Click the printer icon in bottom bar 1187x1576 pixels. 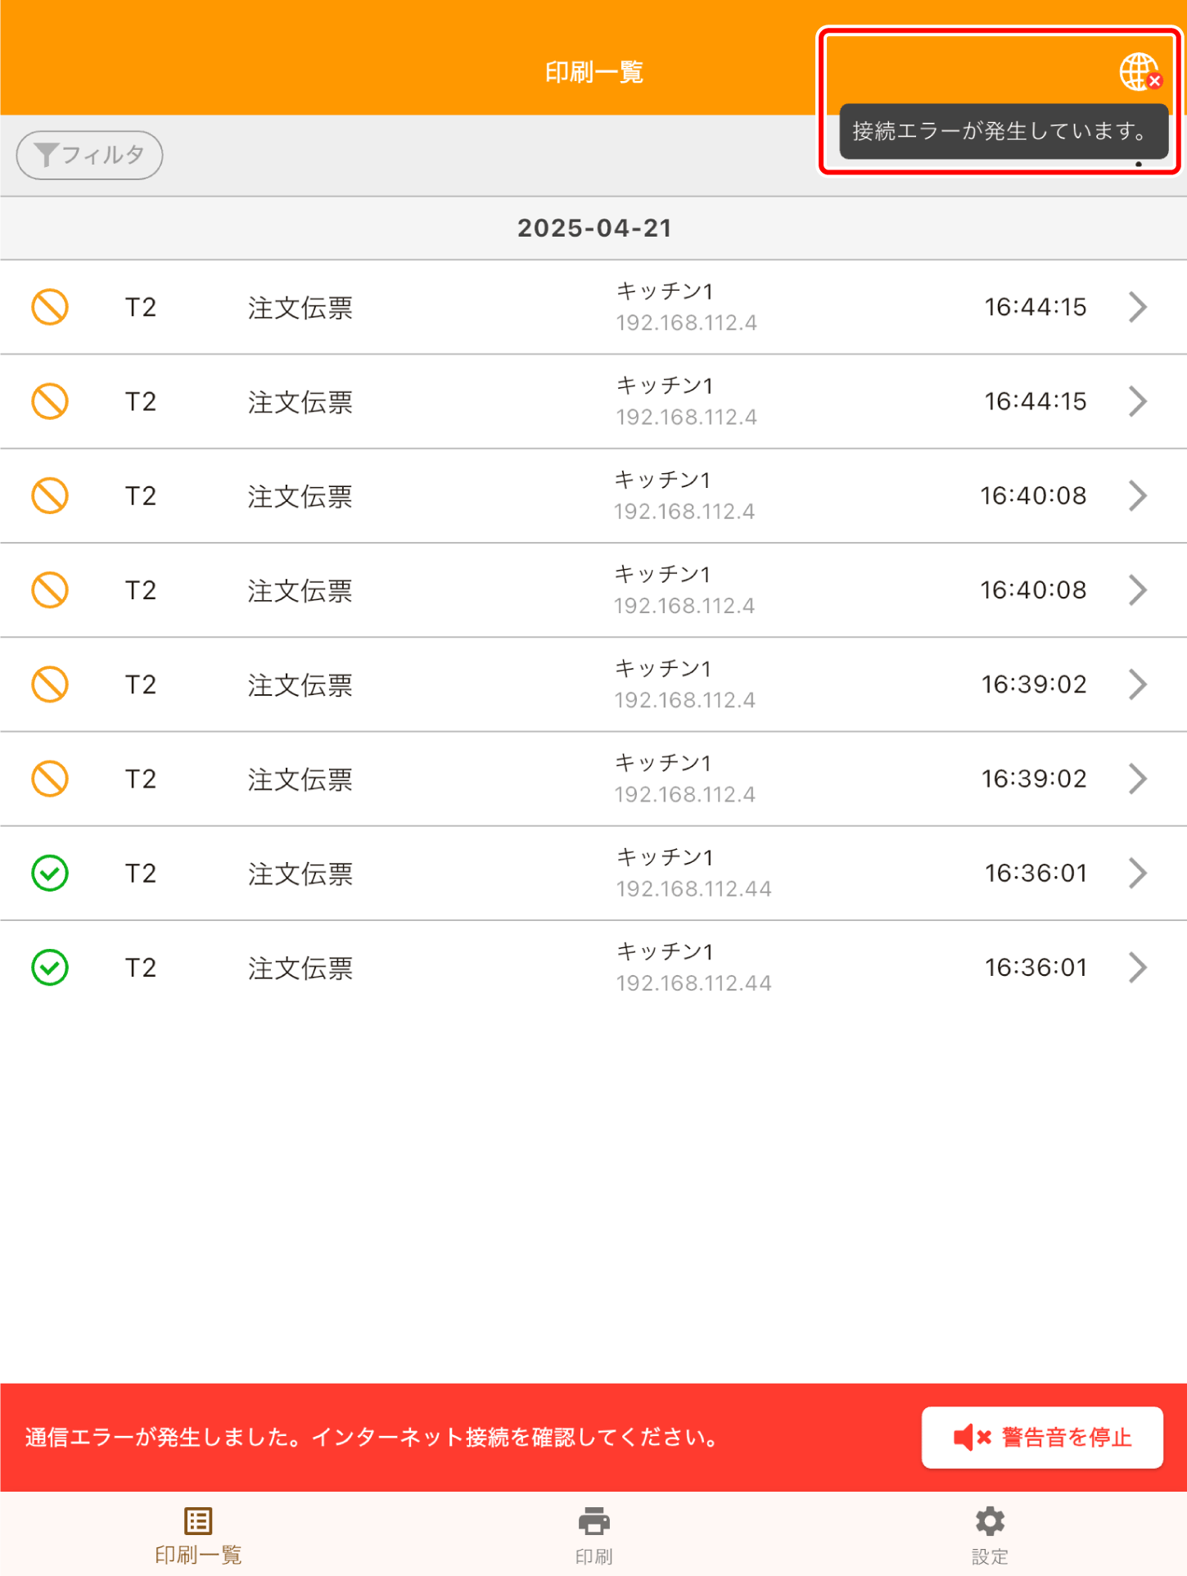(593, 1521)
